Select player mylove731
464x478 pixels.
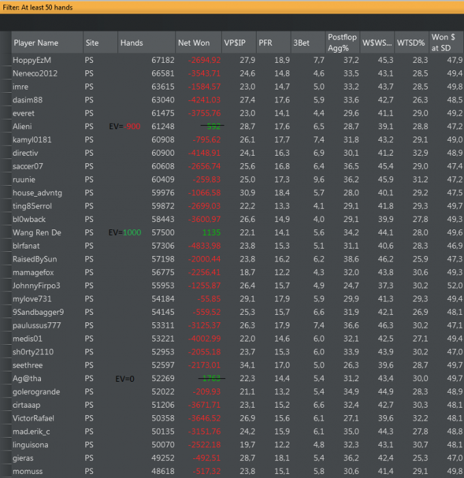tap(32, 299)
